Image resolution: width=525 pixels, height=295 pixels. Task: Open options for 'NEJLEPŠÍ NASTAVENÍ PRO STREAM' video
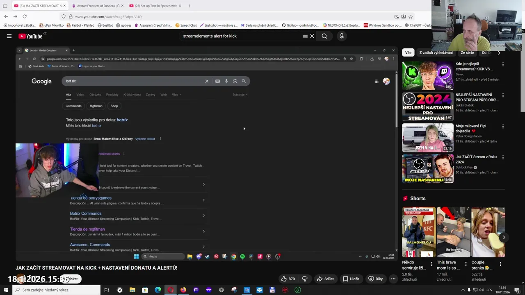click(x=503, y=95)
